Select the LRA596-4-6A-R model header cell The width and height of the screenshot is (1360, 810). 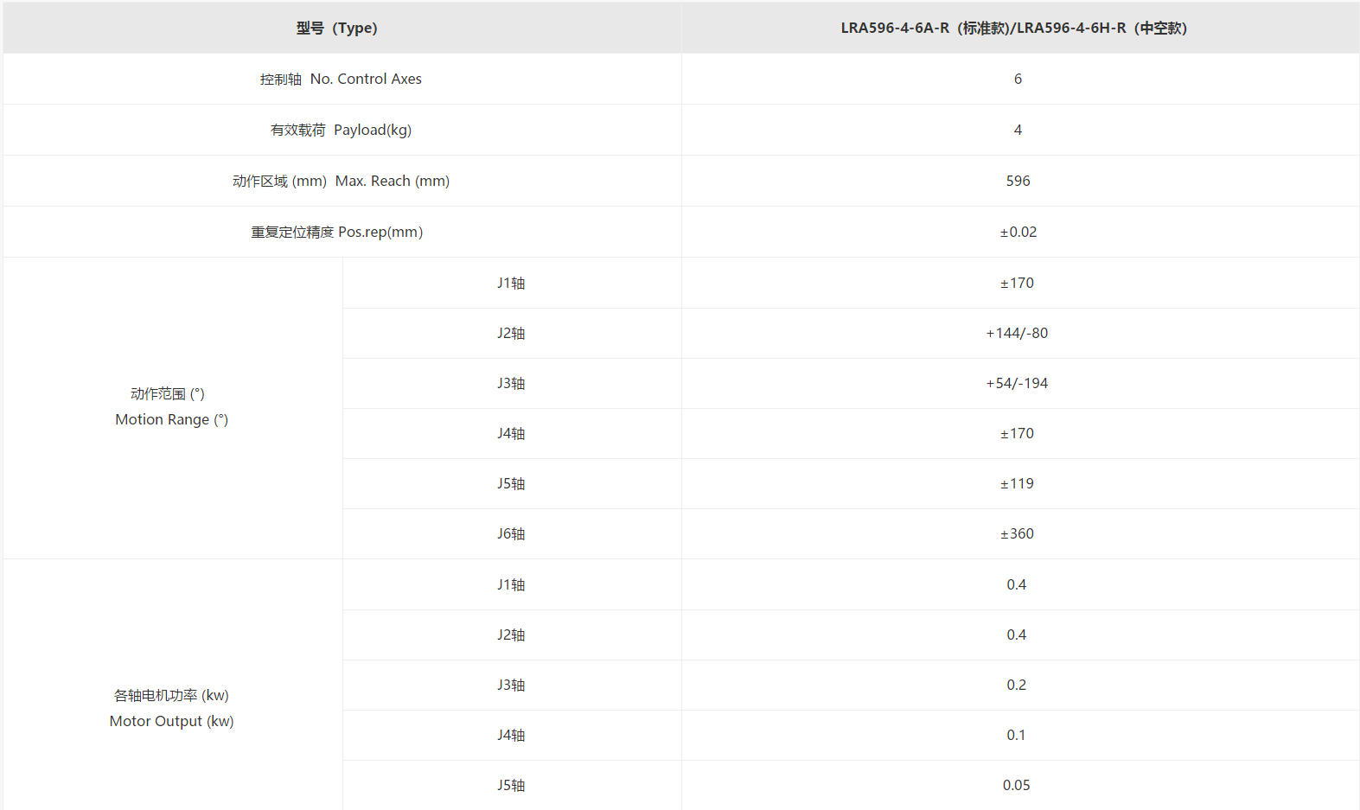tap(1020, 28)
